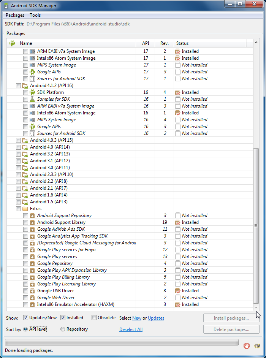Screen dimensions: 266x358
Task: Open the Packages menu
Action: pos(15,15)
